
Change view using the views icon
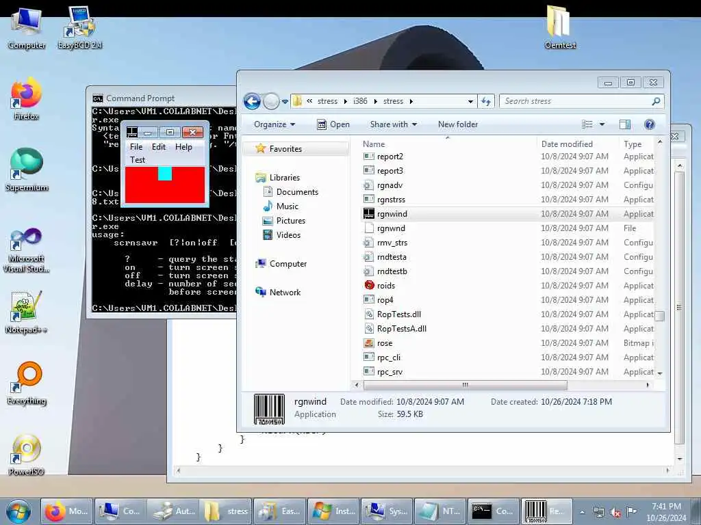[x=587, y=124]
